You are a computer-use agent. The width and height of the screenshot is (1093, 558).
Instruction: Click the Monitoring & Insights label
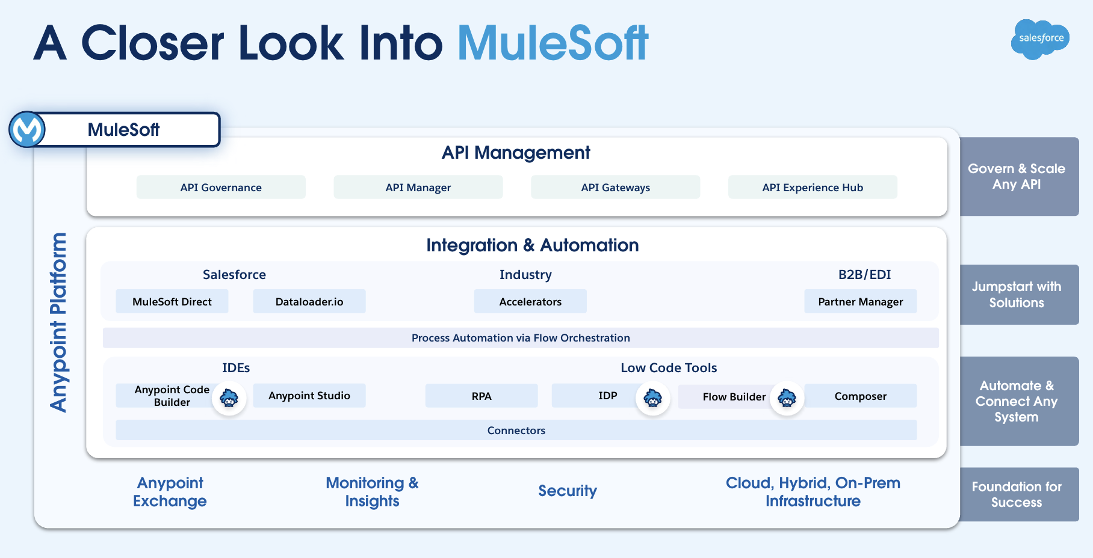[x=372, y=492]
